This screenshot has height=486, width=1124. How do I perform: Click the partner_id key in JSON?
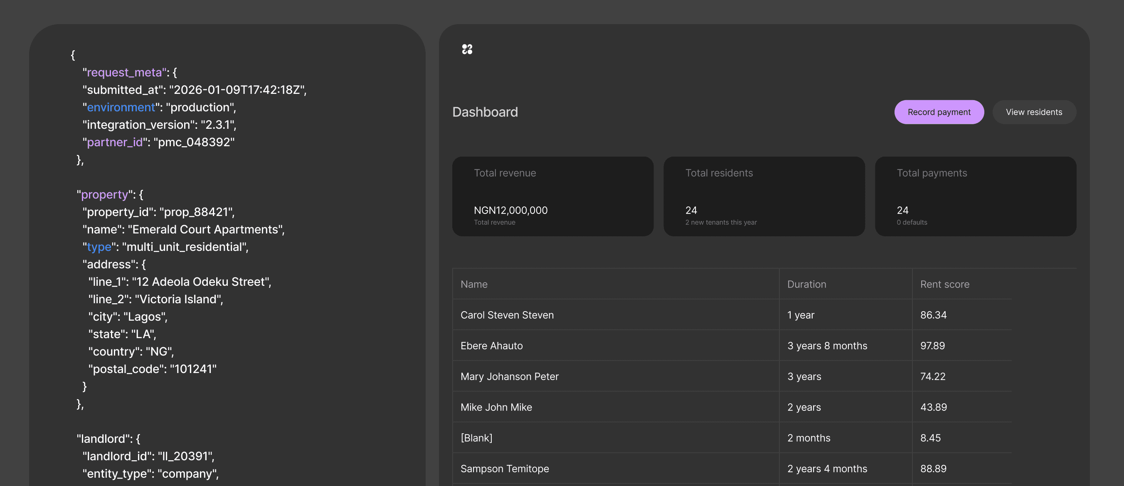coord(115,142)
